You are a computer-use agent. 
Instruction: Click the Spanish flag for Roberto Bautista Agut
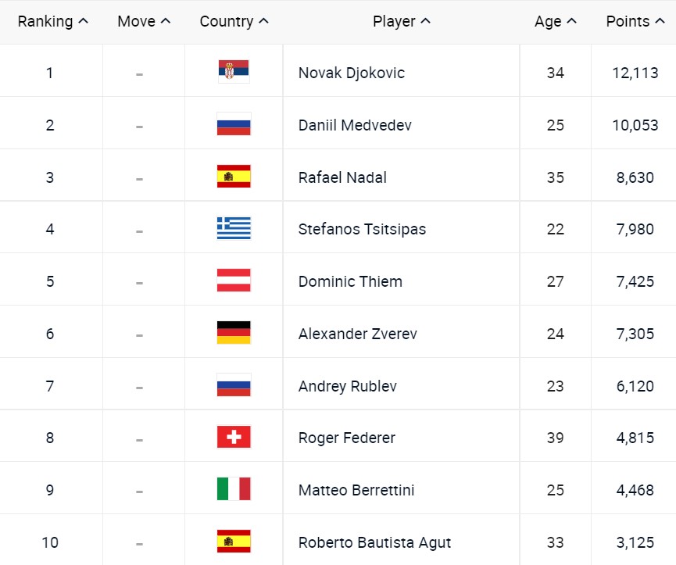tap(234, 541)
